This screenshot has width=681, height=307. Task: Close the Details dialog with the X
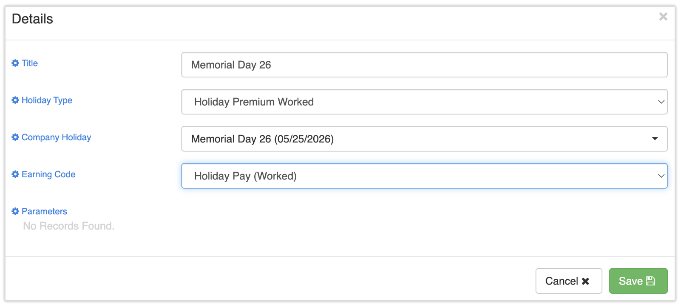[663, 17]
